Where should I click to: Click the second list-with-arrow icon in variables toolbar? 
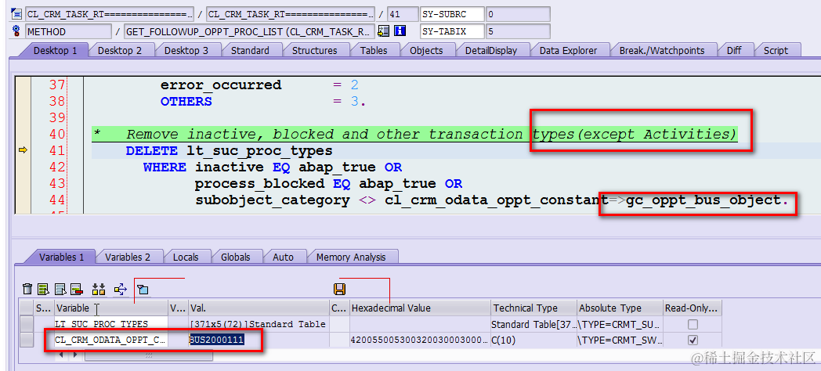point(61,289)
